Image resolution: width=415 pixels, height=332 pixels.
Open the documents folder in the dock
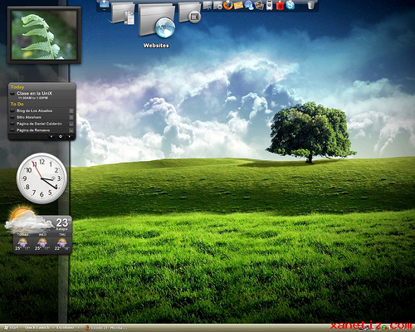(123, 13)
